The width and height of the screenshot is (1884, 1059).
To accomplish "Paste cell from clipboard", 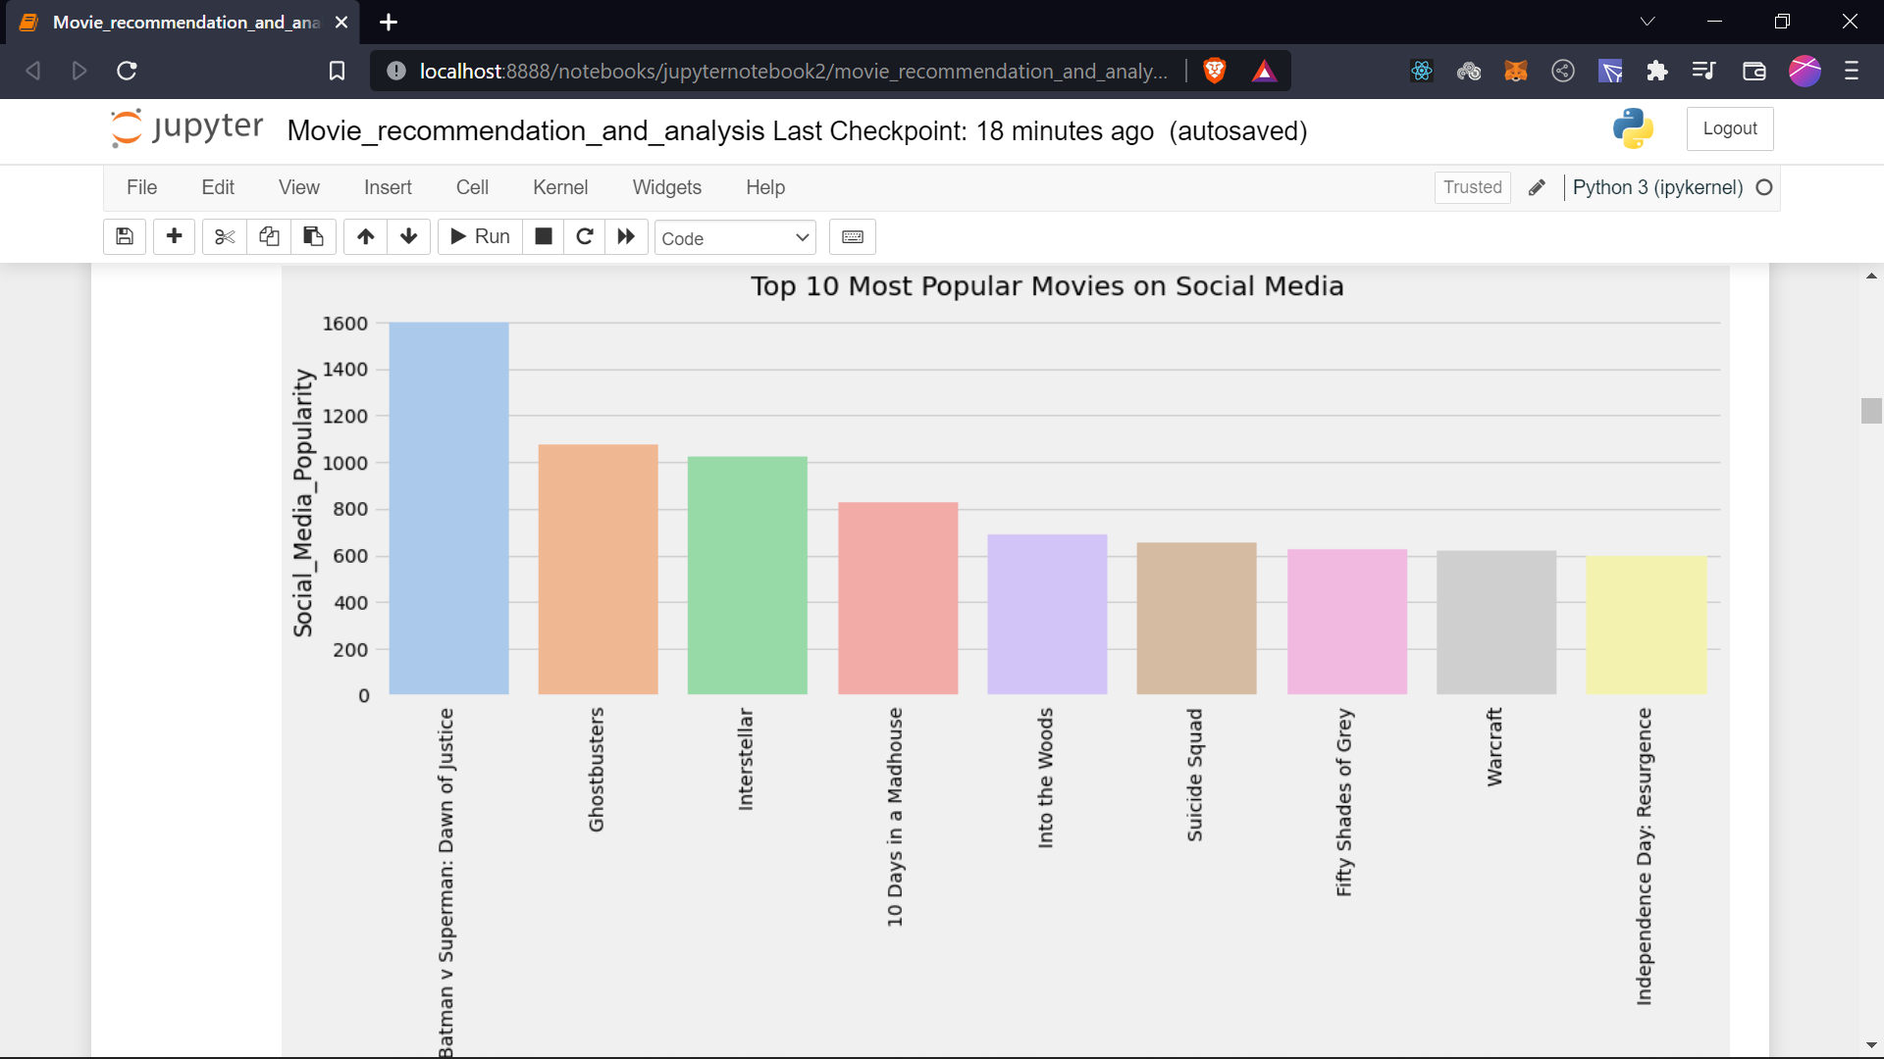I will tap(313, 236).
